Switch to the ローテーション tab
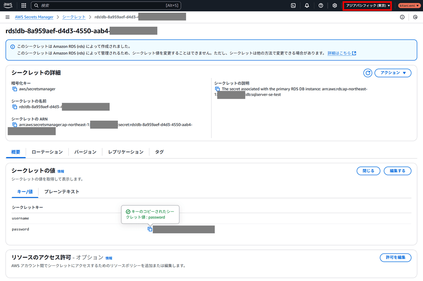This screenshot has width=423, height=281. click(x=47, y=152)
